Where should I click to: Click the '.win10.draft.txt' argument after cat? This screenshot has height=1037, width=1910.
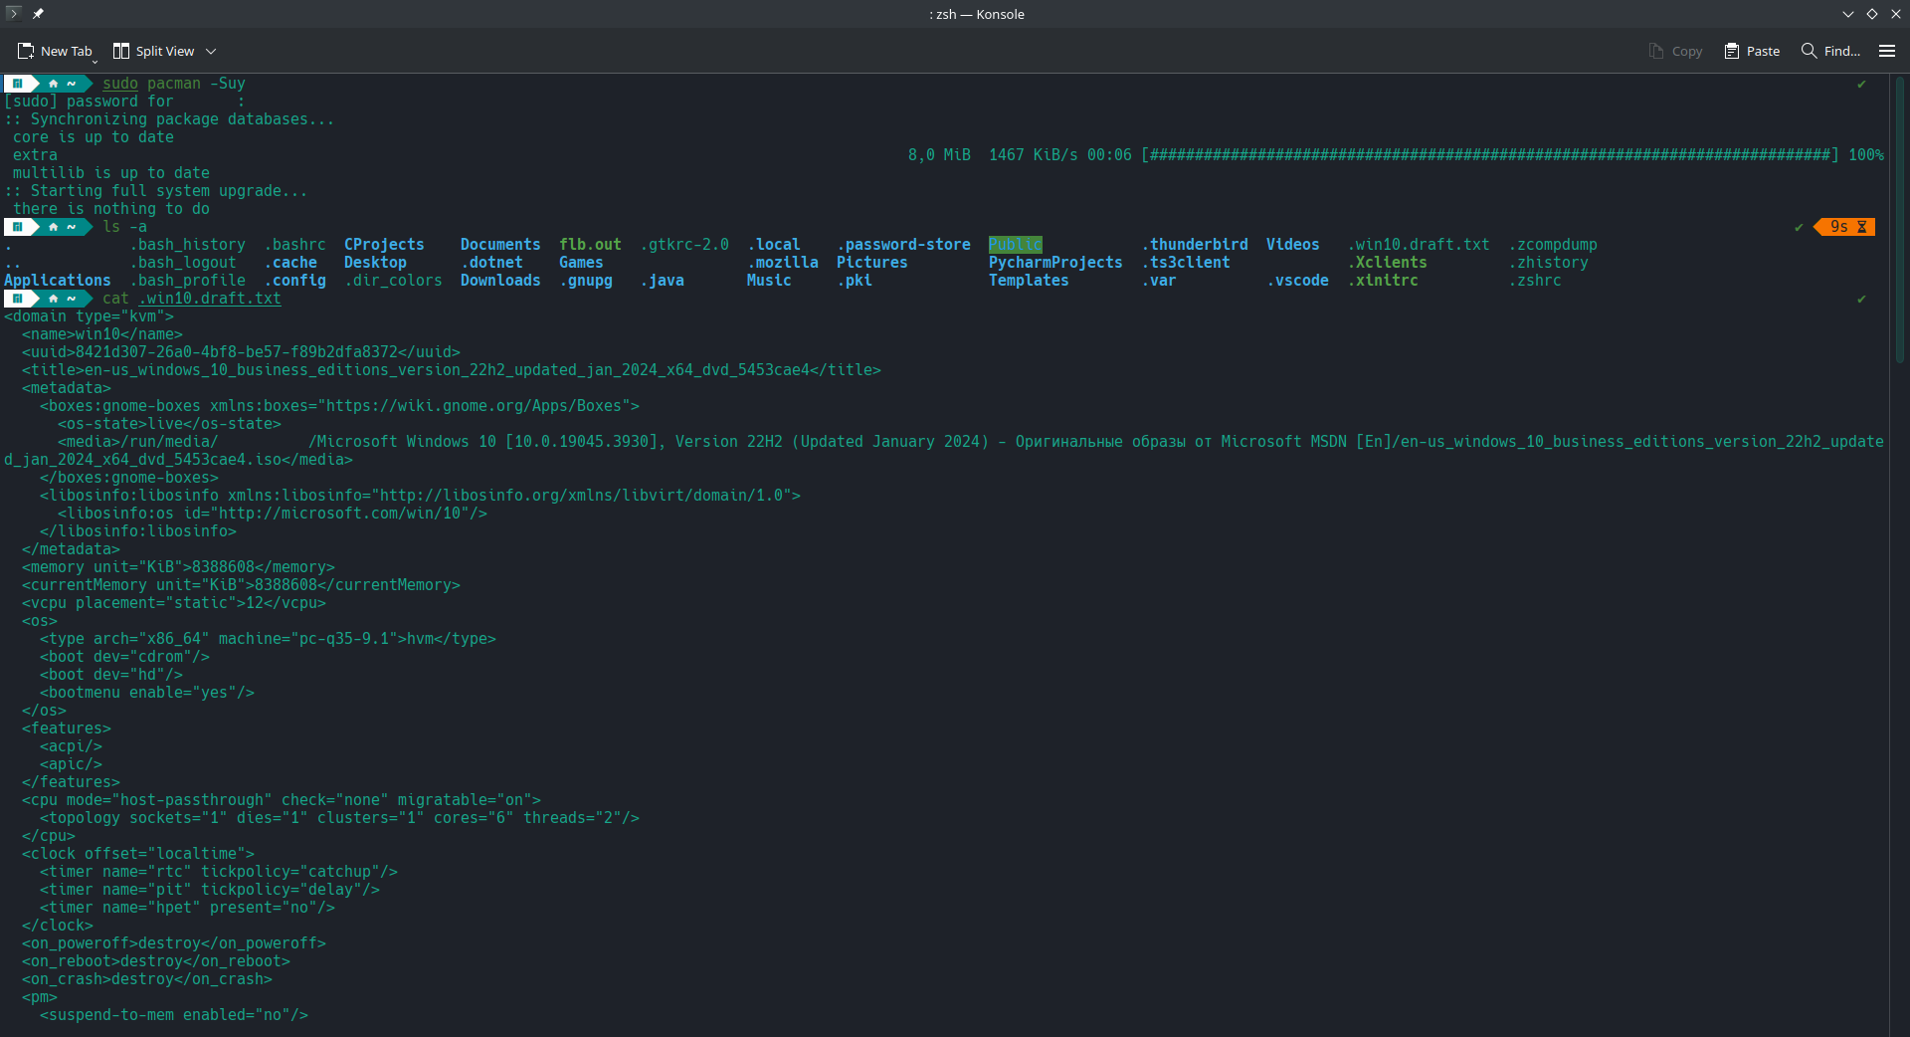[x=210, y=299]
